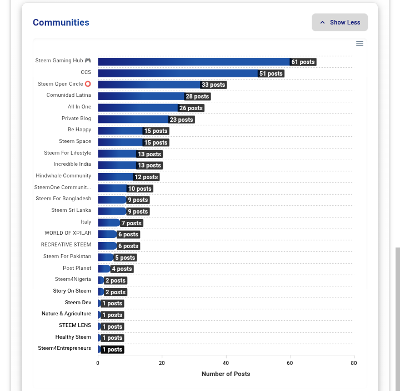Click the Steem For Lifestyle label
400x391 pixels.
[x=67, y=153]
